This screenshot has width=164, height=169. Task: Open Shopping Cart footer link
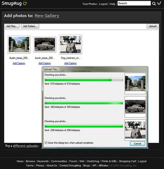click(x=128, y=161)
